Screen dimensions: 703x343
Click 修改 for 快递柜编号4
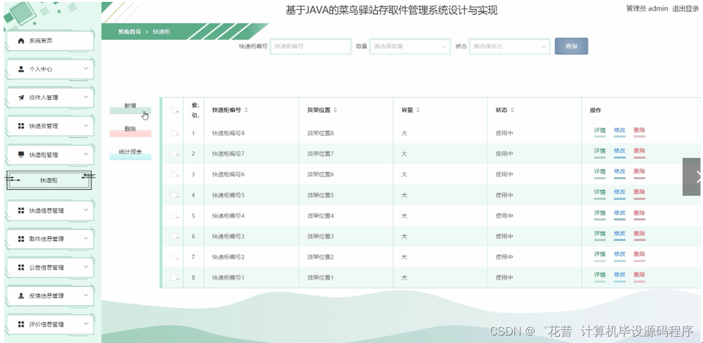(619, 214)
